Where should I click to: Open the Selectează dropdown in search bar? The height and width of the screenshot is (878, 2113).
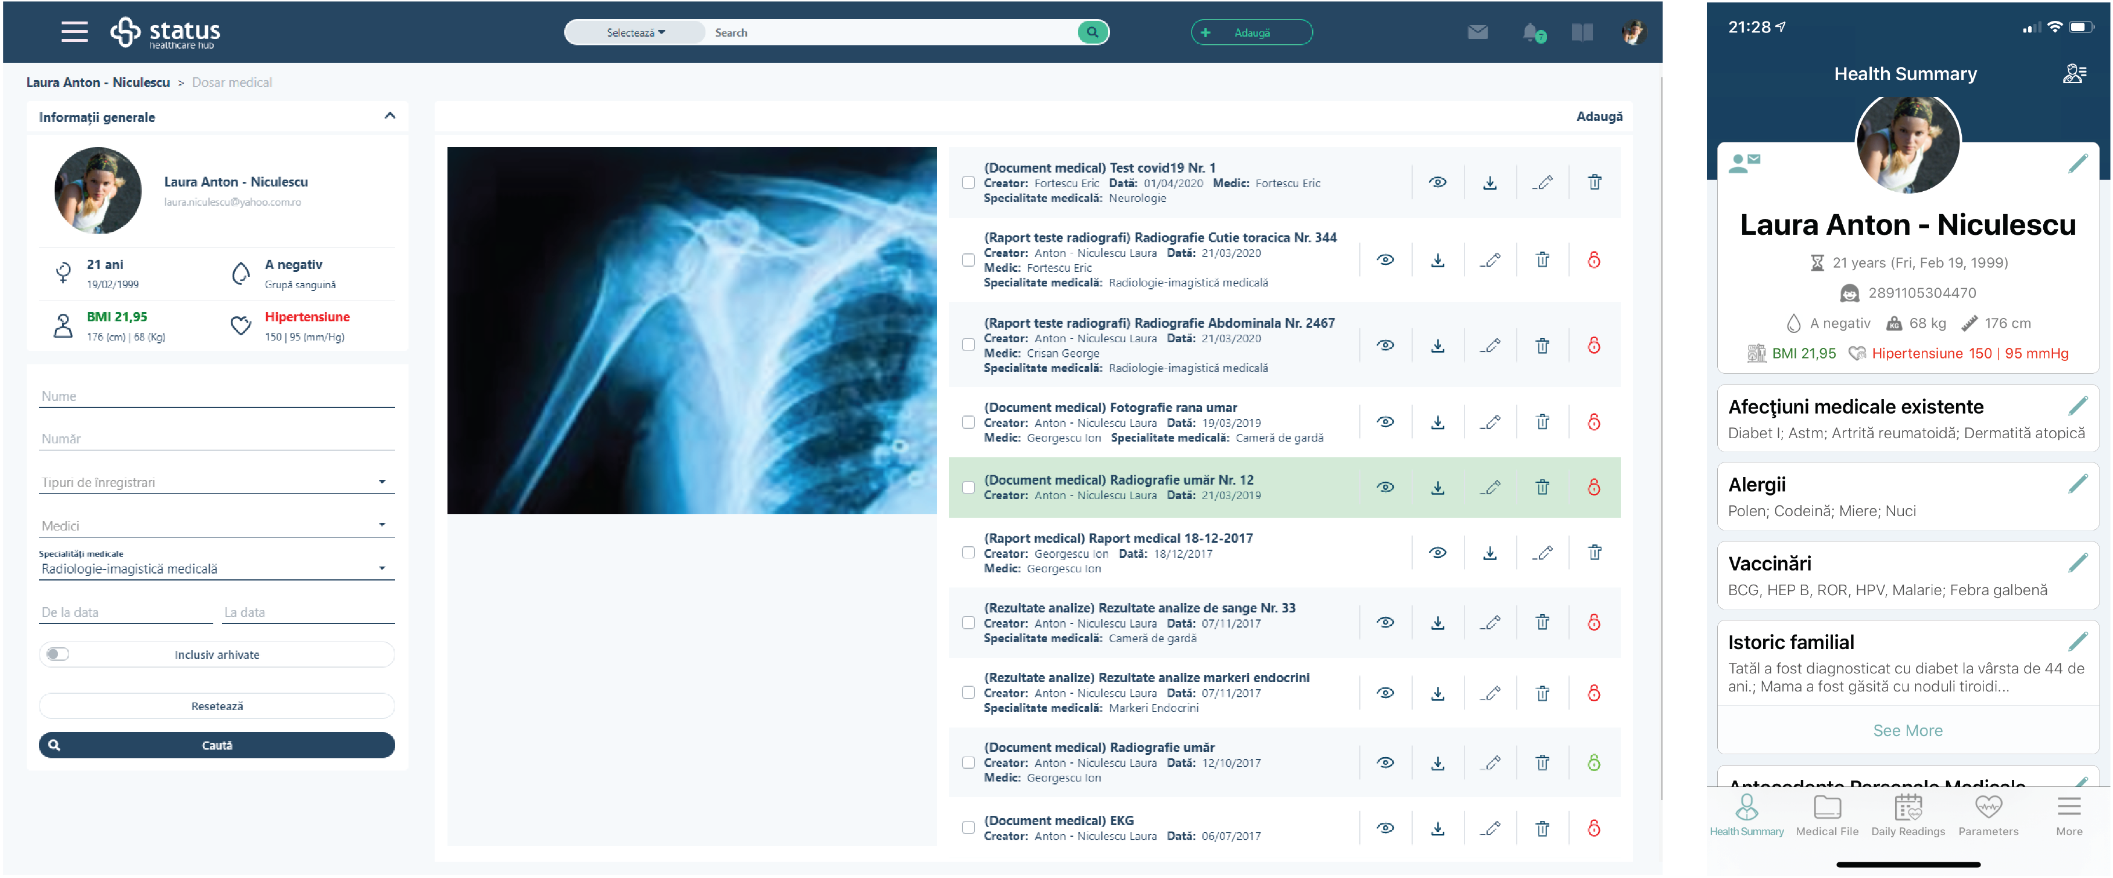coord(636,33)
